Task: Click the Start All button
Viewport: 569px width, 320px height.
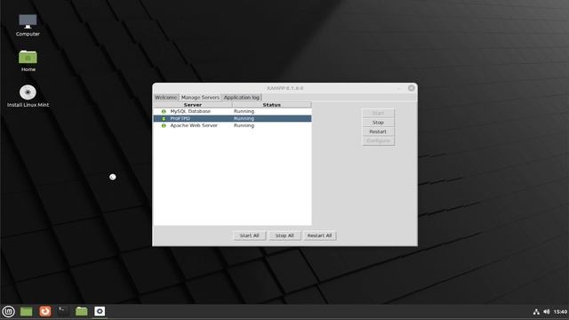Action: pyautogui.click(x=249, y=236)
